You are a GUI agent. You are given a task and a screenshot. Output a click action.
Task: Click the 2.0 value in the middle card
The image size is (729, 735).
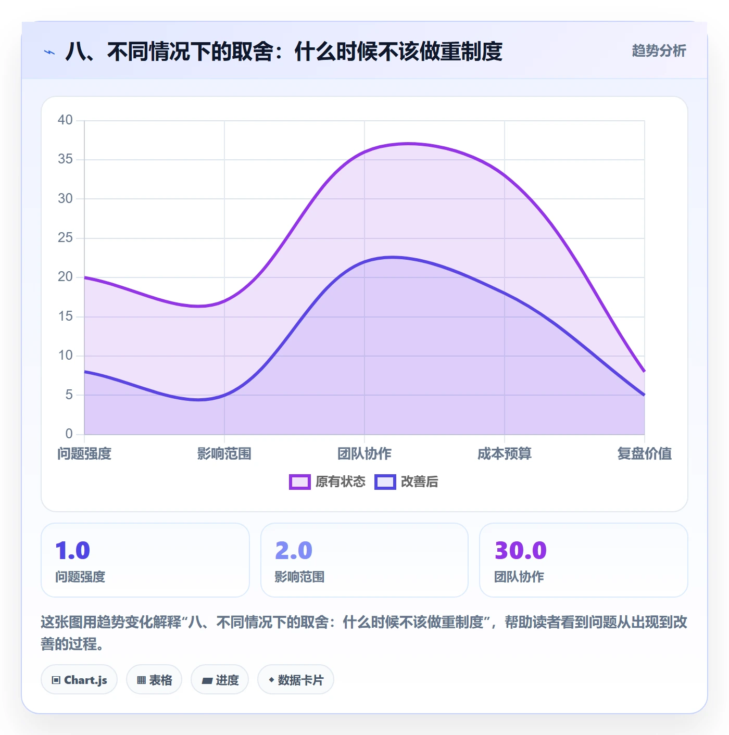coord(294,551)
